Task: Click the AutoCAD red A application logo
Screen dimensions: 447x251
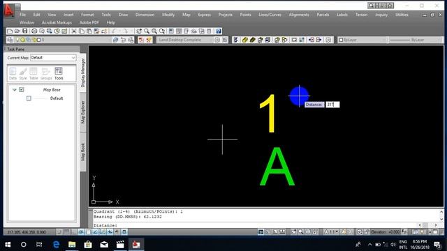Action: 9,10
